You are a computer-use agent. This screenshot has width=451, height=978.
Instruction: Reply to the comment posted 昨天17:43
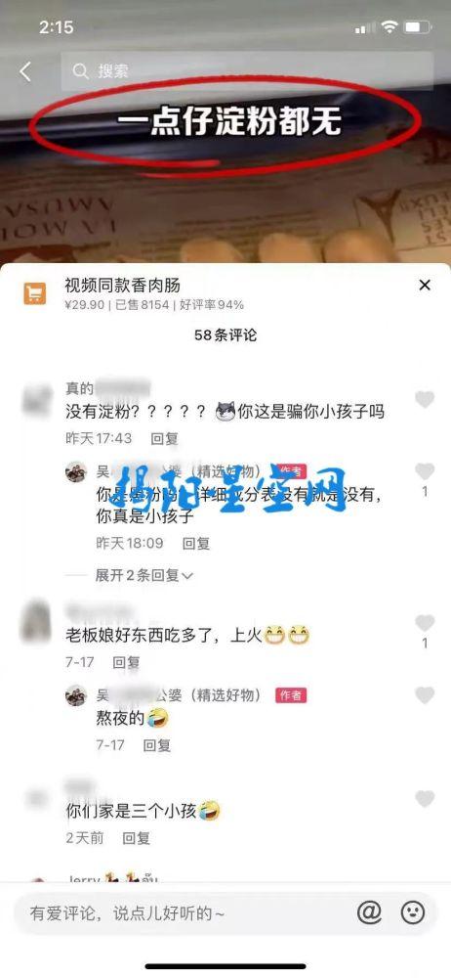coord(164,438)
